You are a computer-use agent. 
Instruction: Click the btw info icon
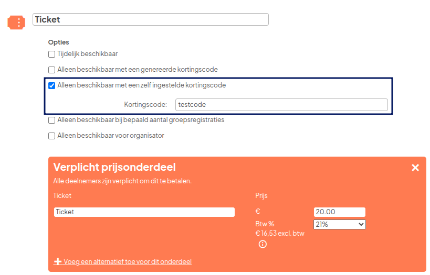[x=263, y=244]
